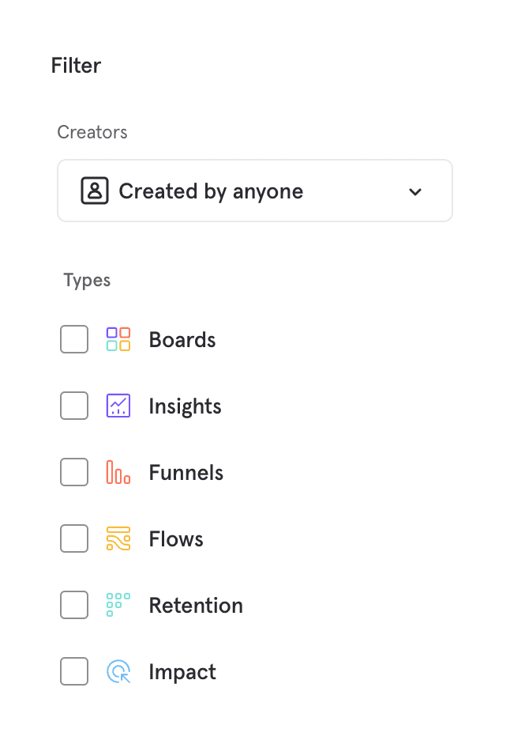The width and height of the screenshot is (510, 748).
Task: Click the Impact type label
Action: coord(182,672)
